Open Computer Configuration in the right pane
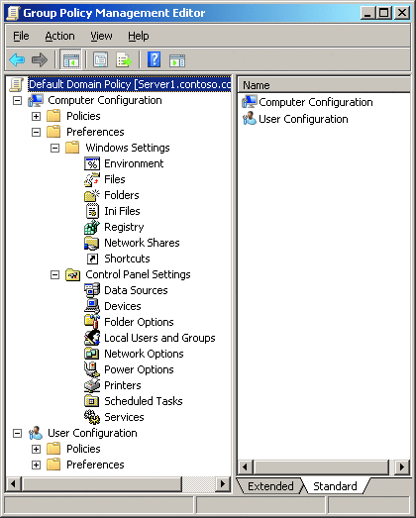The image size is (416, 518). pos(307,102)
